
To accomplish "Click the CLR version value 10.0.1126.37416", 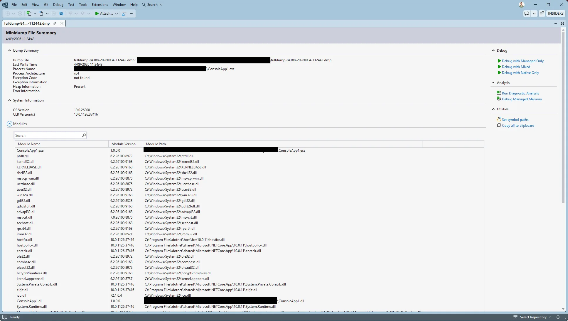I will [86, 114].
